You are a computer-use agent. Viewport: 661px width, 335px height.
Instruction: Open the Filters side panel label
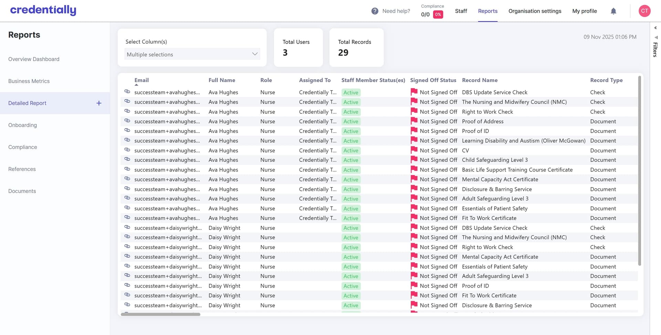(x=655, y=49)
